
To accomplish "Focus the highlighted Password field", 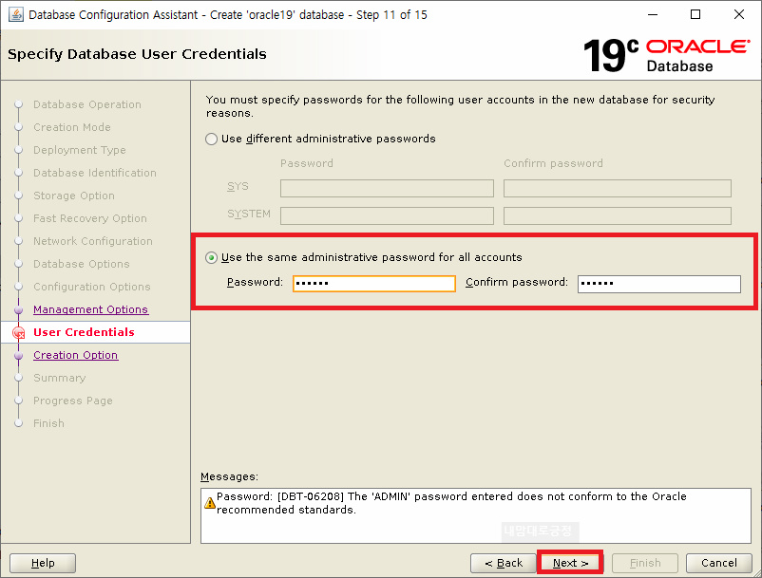I will point(374,284).
